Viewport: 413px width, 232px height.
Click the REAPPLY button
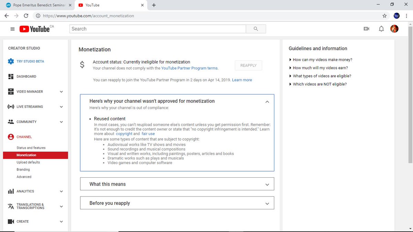point(248,65)
